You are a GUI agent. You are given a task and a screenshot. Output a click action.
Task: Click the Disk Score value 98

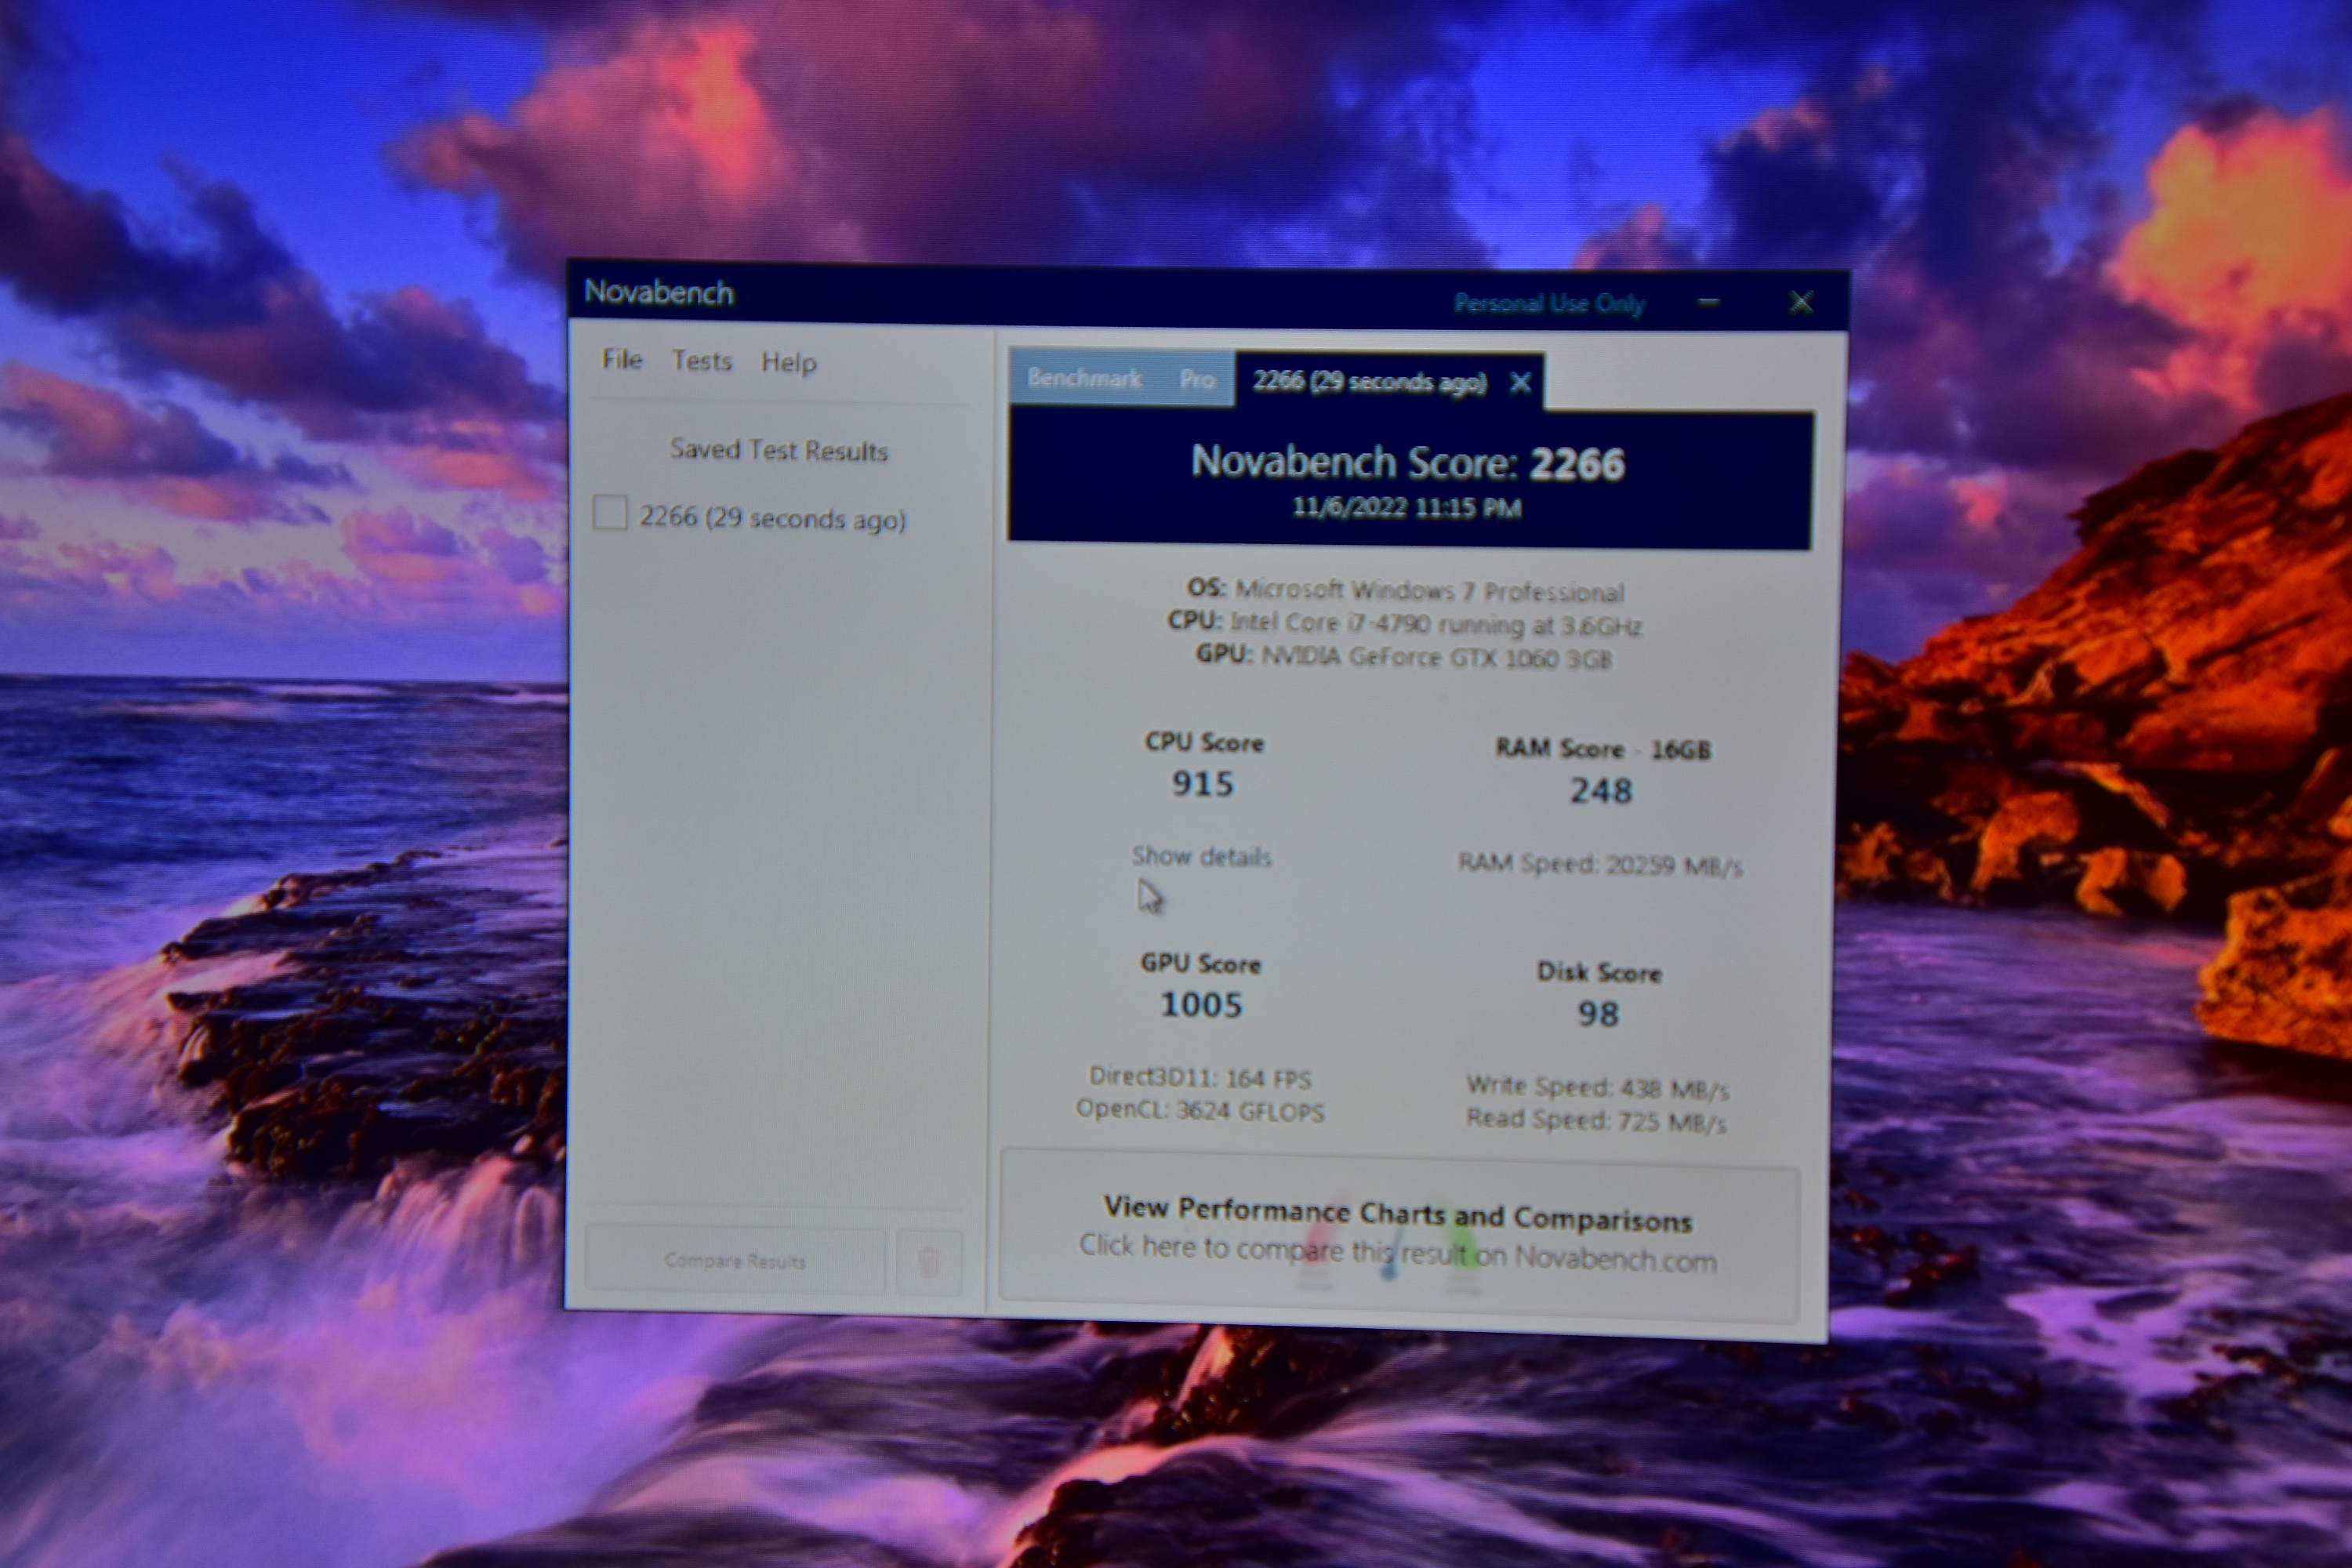pos(1598,1013)
